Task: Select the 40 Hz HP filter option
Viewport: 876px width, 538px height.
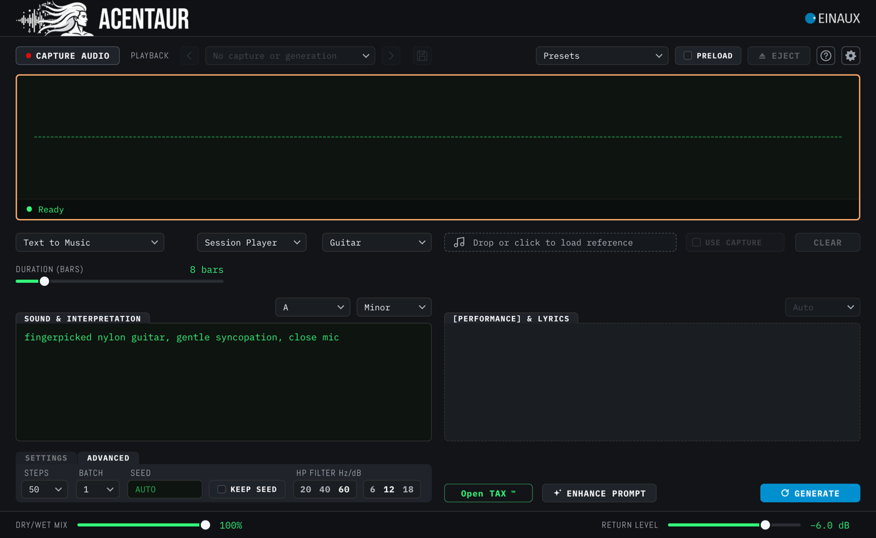Action: click(x=325, y=489)
